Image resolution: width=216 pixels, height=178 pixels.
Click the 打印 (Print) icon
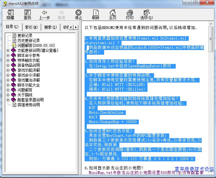click(130, 13)
